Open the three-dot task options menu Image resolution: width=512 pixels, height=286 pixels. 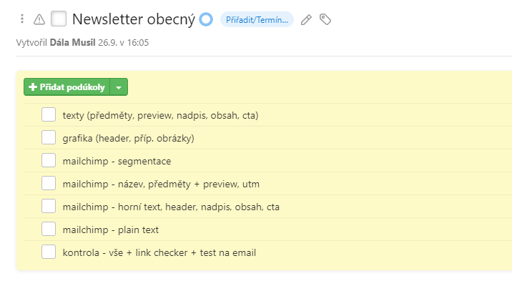[22, 19]
